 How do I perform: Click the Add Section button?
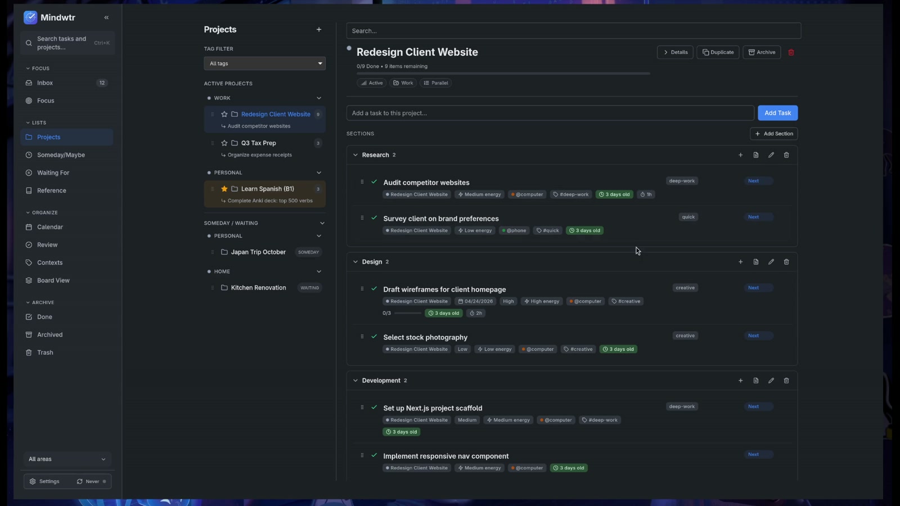click(773, 134)
